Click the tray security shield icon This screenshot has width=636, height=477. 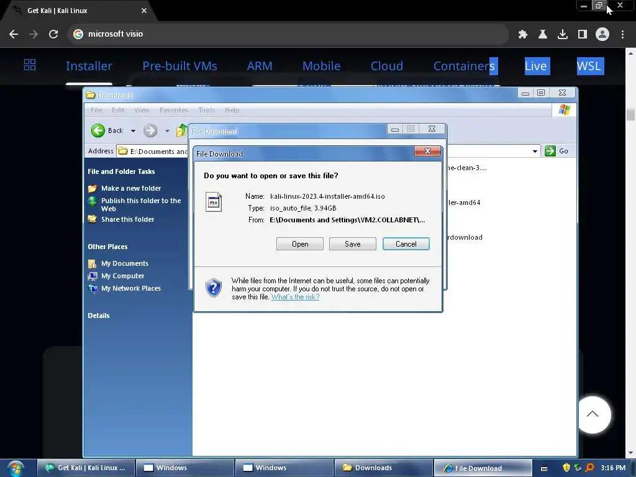566,468
